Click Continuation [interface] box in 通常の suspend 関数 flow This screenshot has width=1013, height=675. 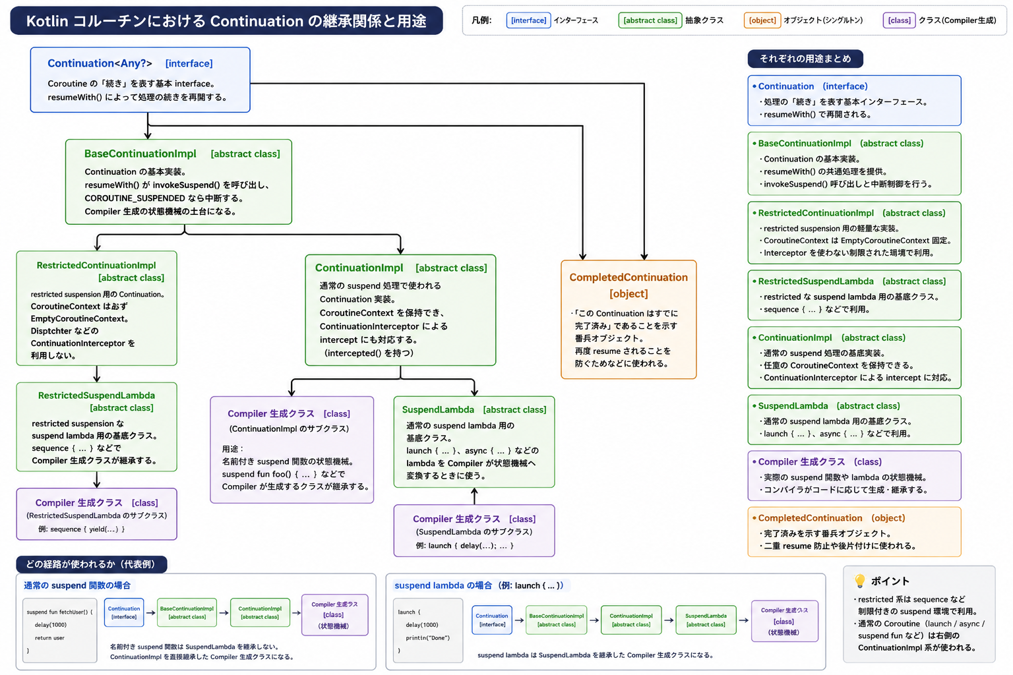pyautogui.click(x=124, y=612)
